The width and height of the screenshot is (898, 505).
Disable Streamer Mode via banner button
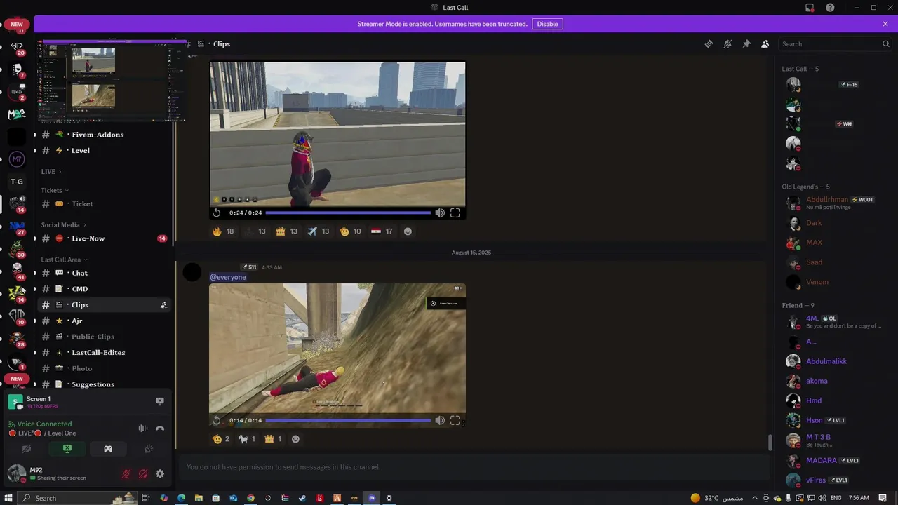(x=547, y=24)
